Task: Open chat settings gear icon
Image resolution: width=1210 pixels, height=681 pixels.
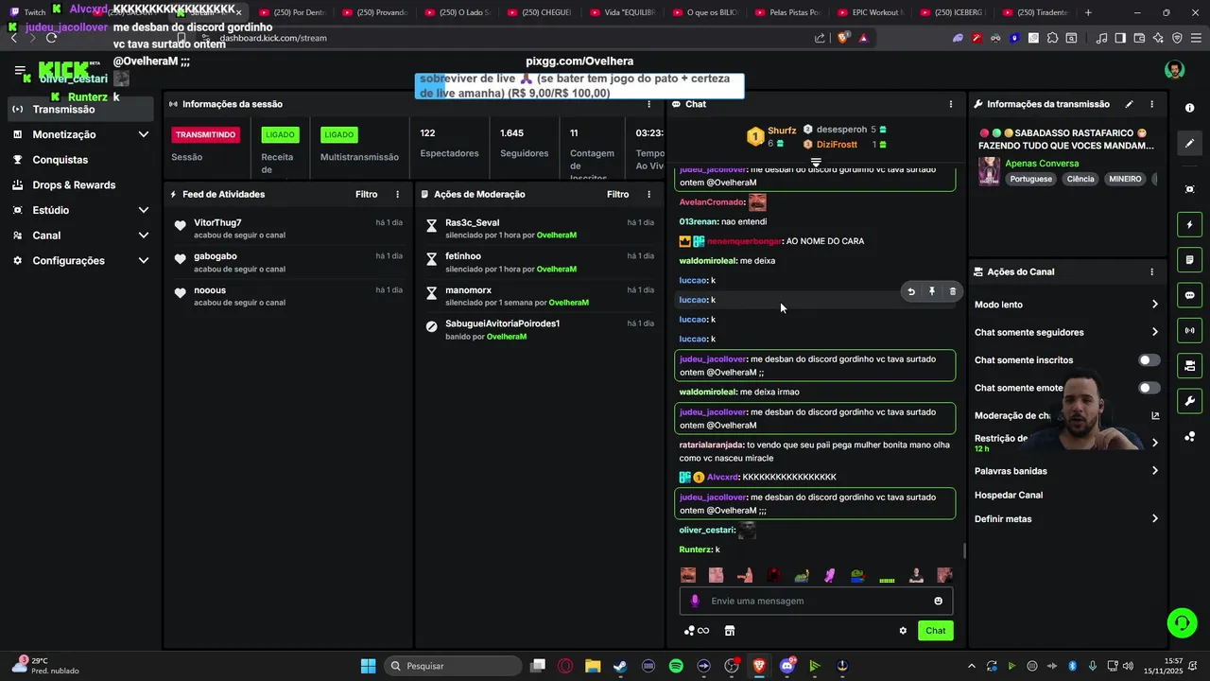Action: (903, 631)
